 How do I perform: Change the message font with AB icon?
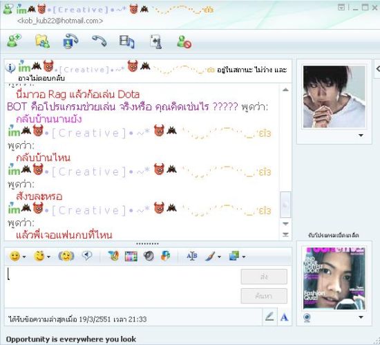(x=192, y=256)
